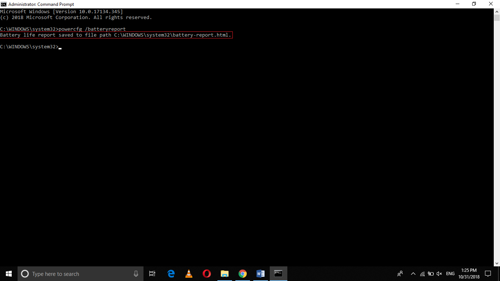
Task: Click the Start button
Action: coord(8,273)
